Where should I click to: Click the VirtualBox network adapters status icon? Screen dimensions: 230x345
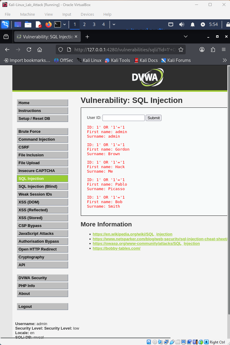[166, 342]
